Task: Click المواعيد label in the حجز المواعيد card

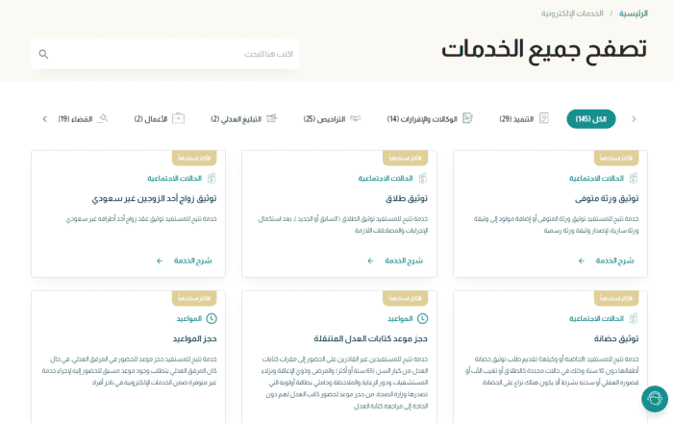Action: point(188,318)
